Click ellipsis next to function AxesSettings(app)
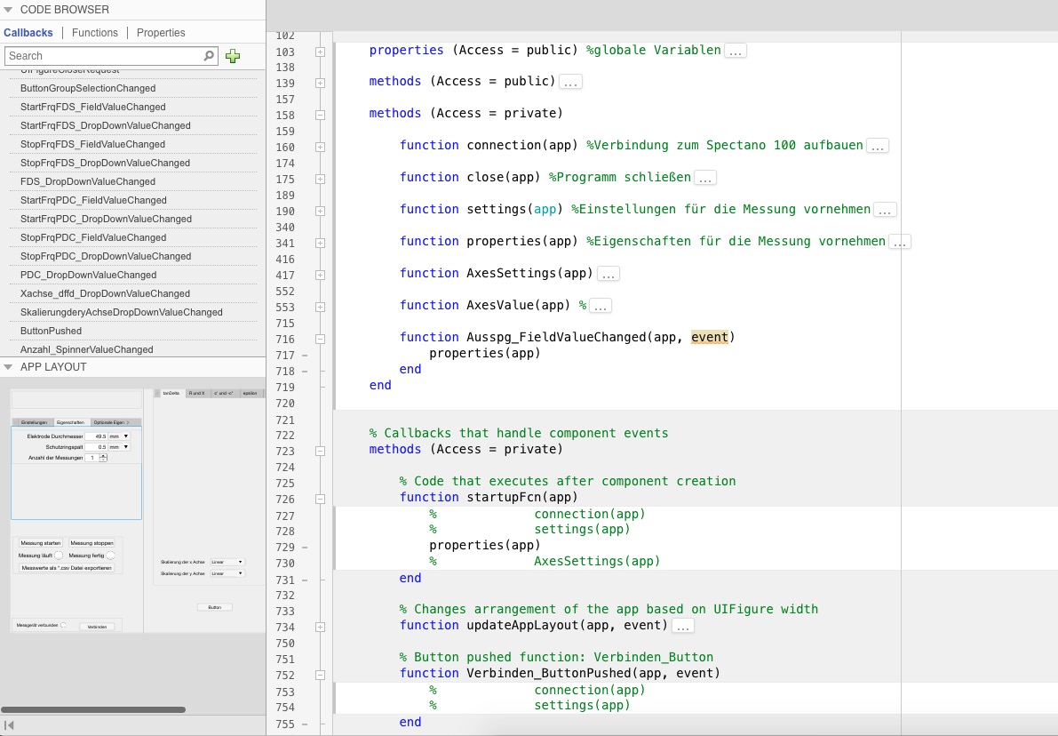Image resolution: width=1058 pixels, height=736 pixels. 608,274
